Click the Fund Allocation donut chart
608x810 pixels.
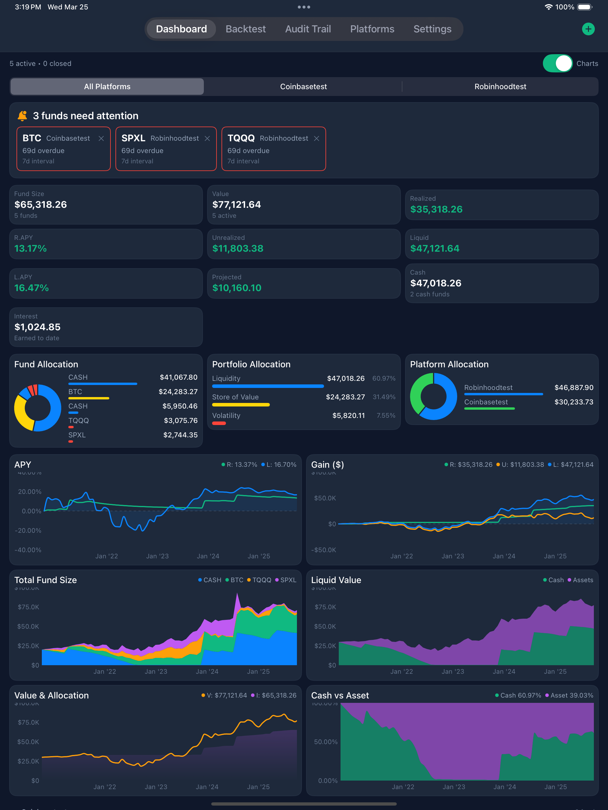(x=37, y=408)
